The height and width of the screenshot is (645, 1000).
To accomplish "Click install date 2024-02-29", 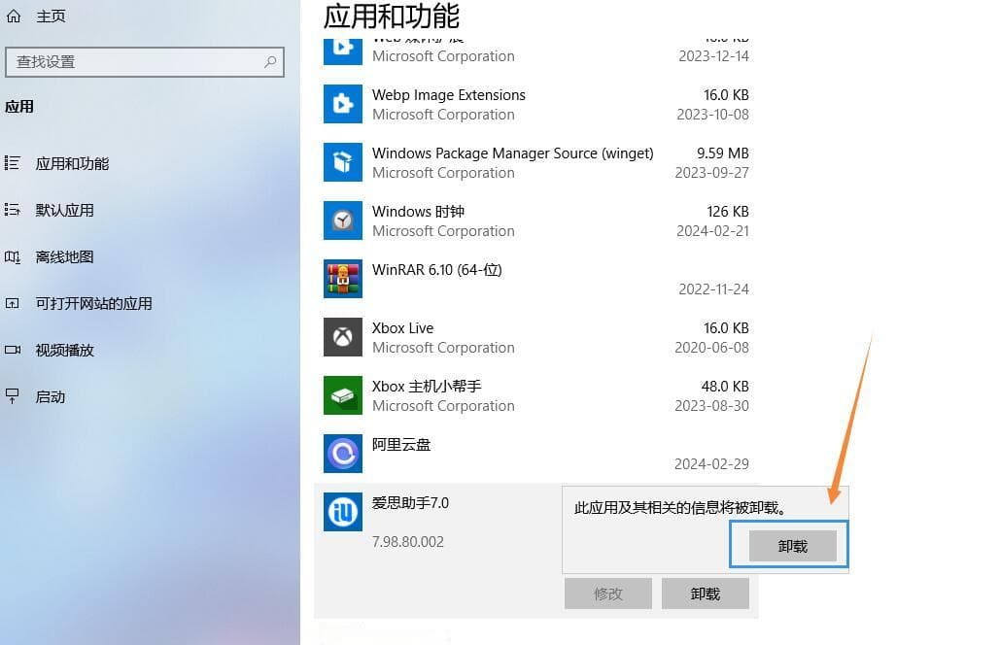I will coord(711,464).
